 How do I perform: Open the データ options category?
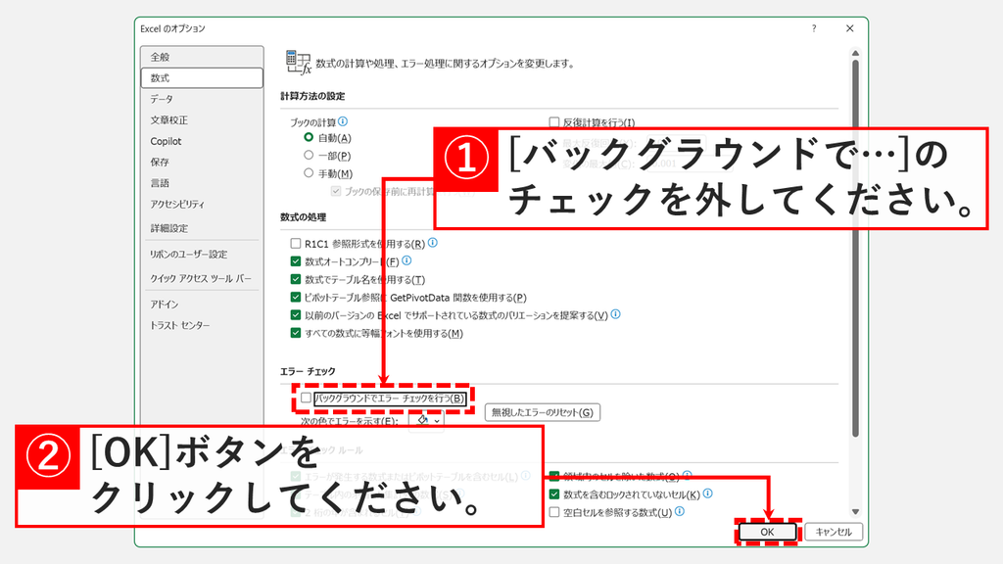[x=202, y=99]
